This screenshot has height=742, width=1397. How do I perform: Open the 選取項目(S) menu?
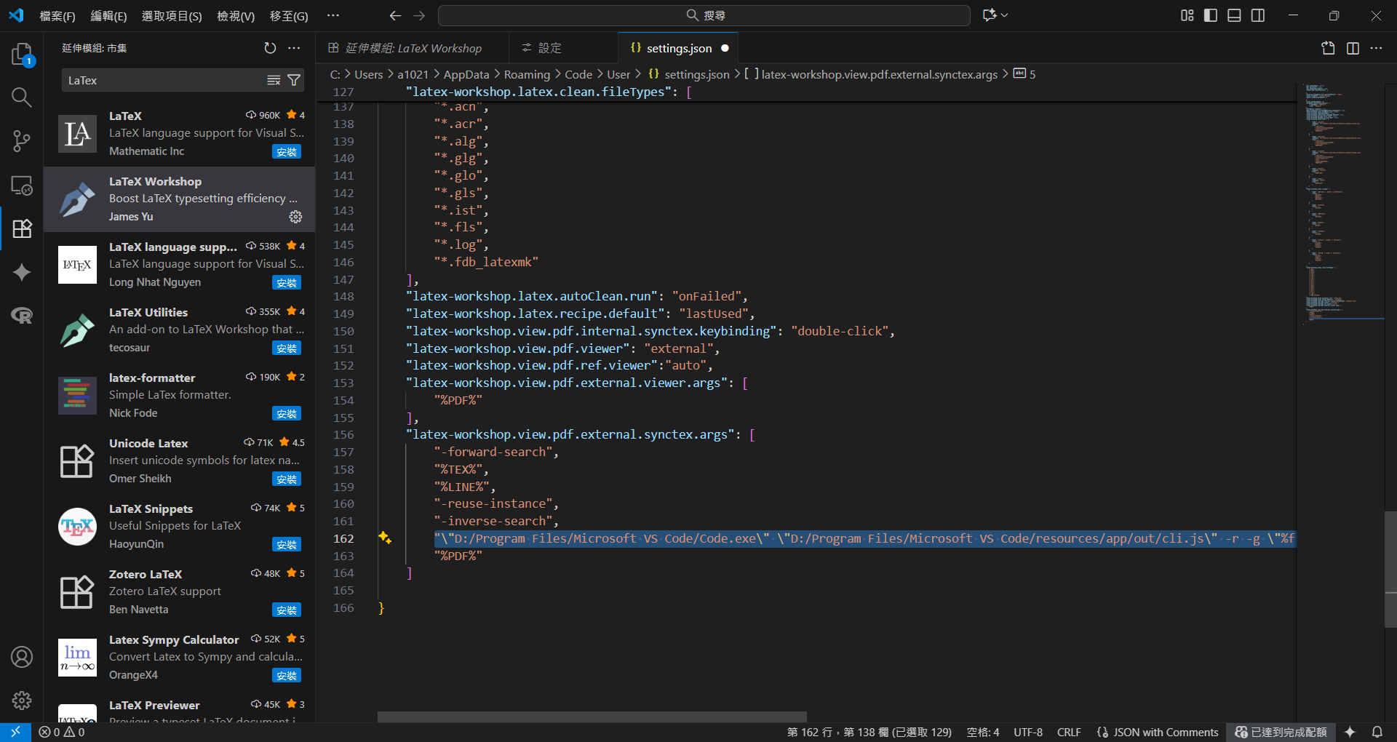(172, 16)
